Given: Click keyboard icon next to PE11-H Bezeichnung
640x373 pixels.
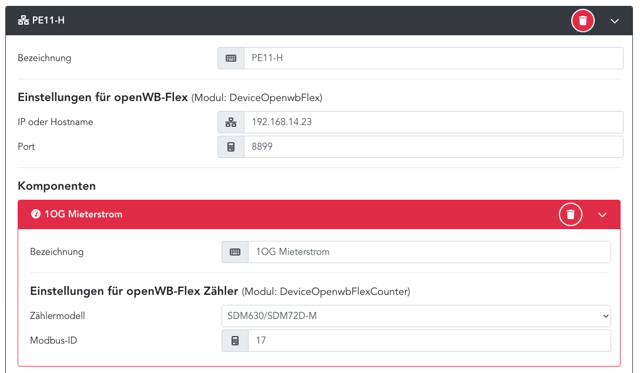Looking at the screenshot, I should click(231, 58).
